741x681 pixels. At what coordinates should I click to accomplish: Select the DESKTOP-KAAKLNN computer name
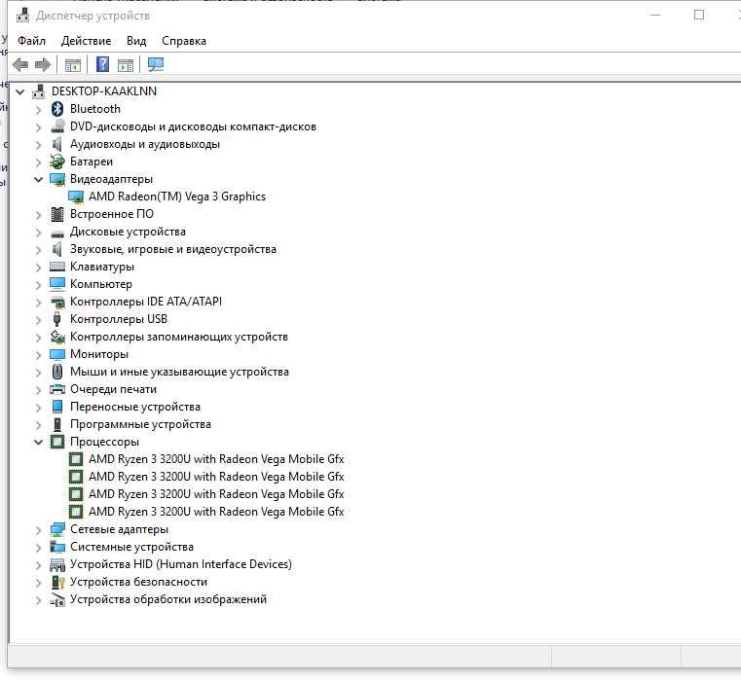[x=104, y=91]
